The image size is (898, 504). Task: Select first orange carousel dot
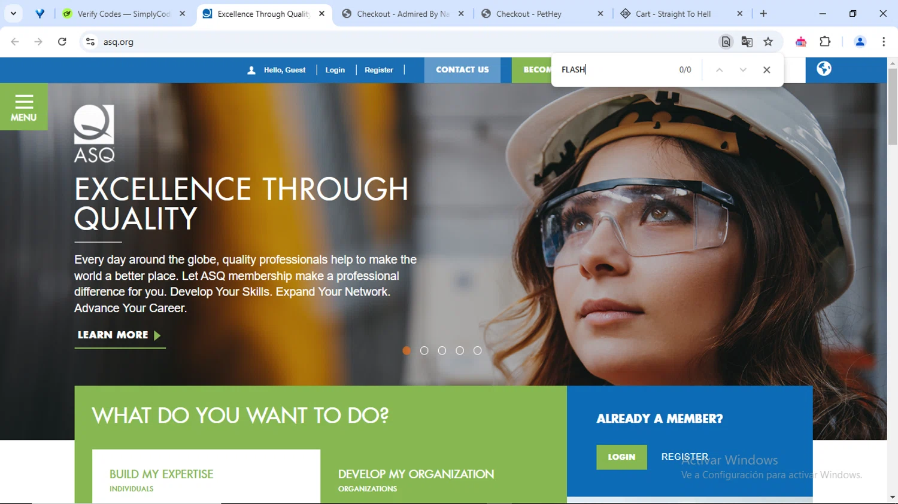coord(407,351)
